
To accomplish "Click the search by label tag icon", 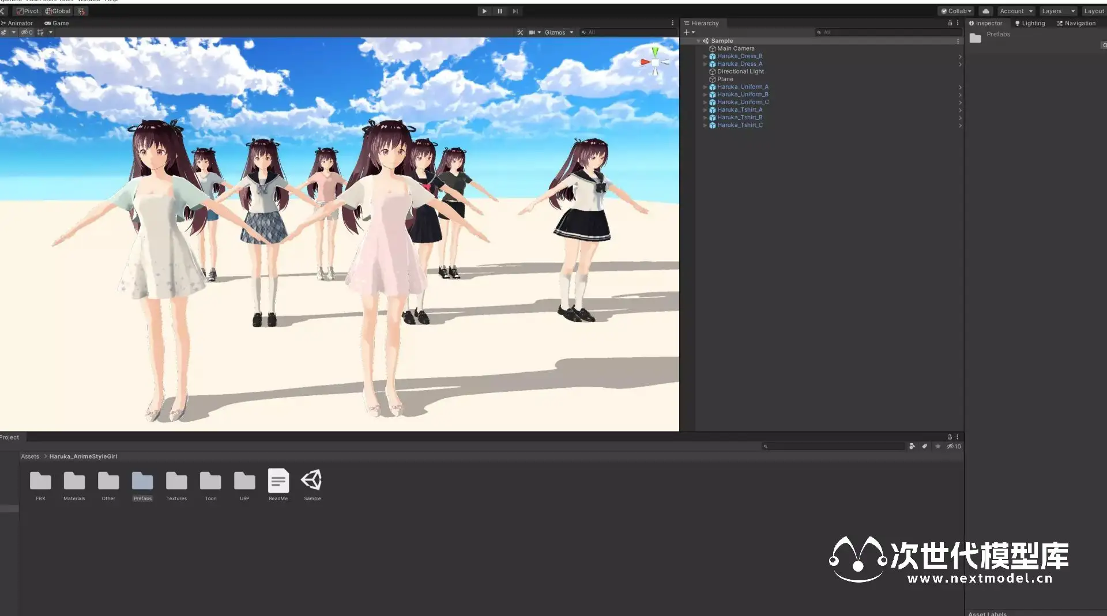I will [925, 446].
